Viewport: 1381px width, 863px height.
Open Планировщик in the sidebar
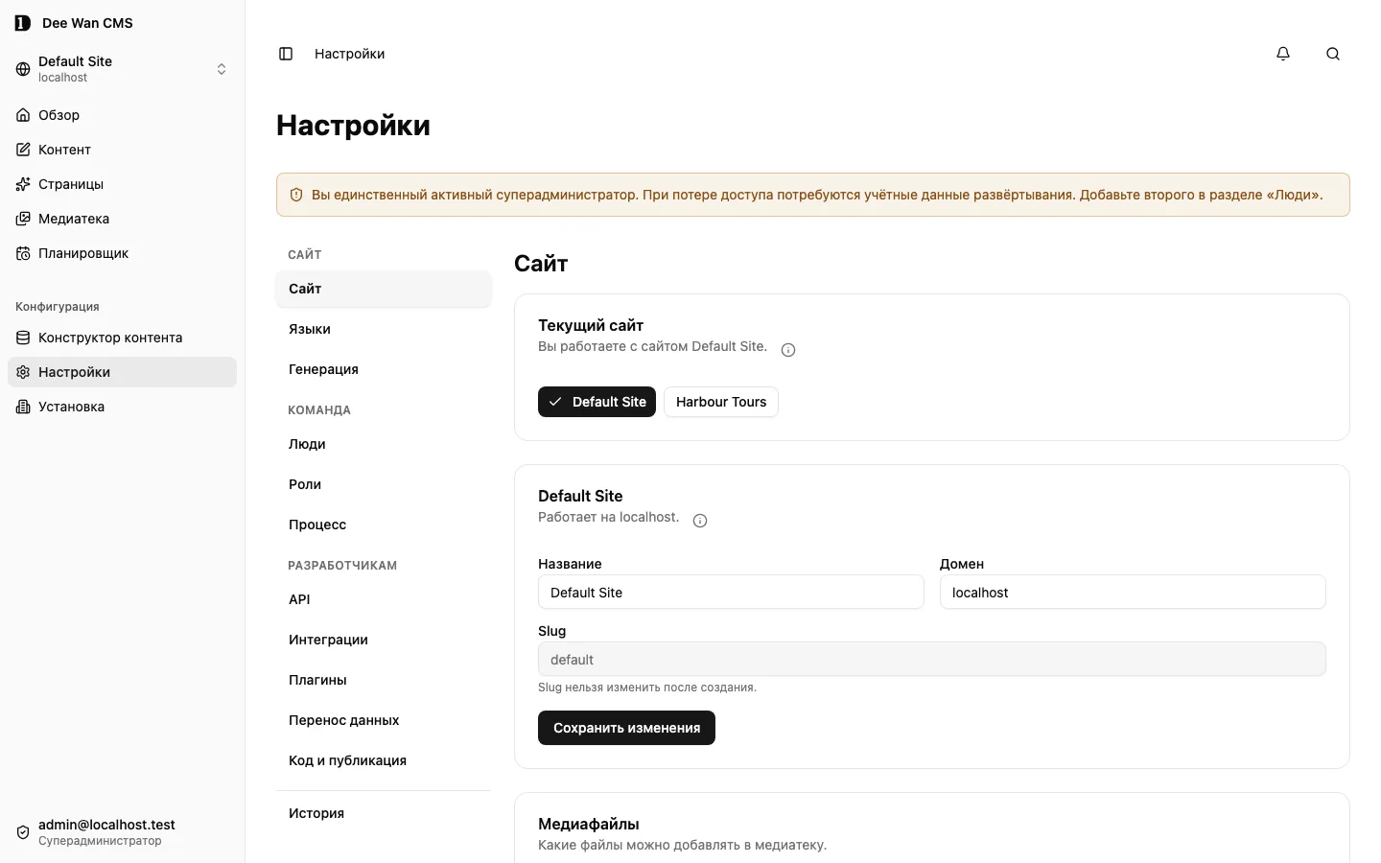coord(122,253)
